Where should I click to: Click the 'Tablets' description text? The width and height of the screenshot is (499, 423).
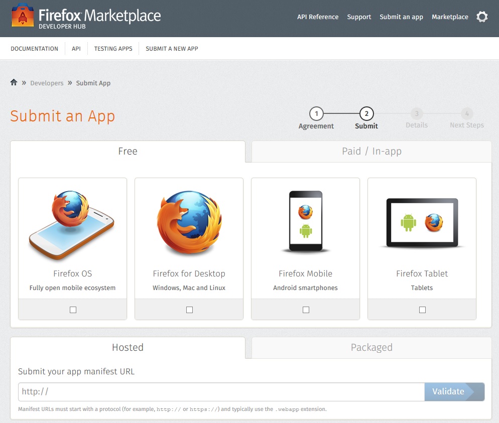422,288
